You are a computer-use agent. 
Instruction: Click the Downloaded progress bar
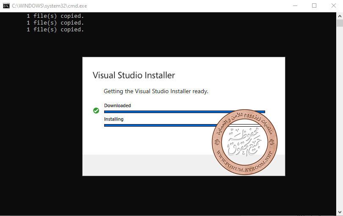point(184,112)
